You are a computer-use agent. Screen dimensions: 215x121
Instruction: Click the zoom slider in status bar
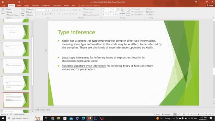point(199,114)
